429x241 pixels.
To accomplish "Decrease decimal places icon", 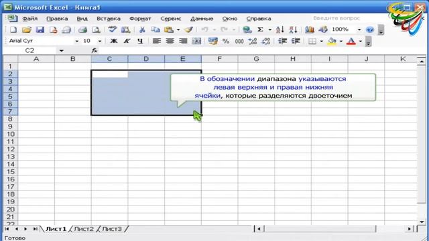I will (266, 42).
